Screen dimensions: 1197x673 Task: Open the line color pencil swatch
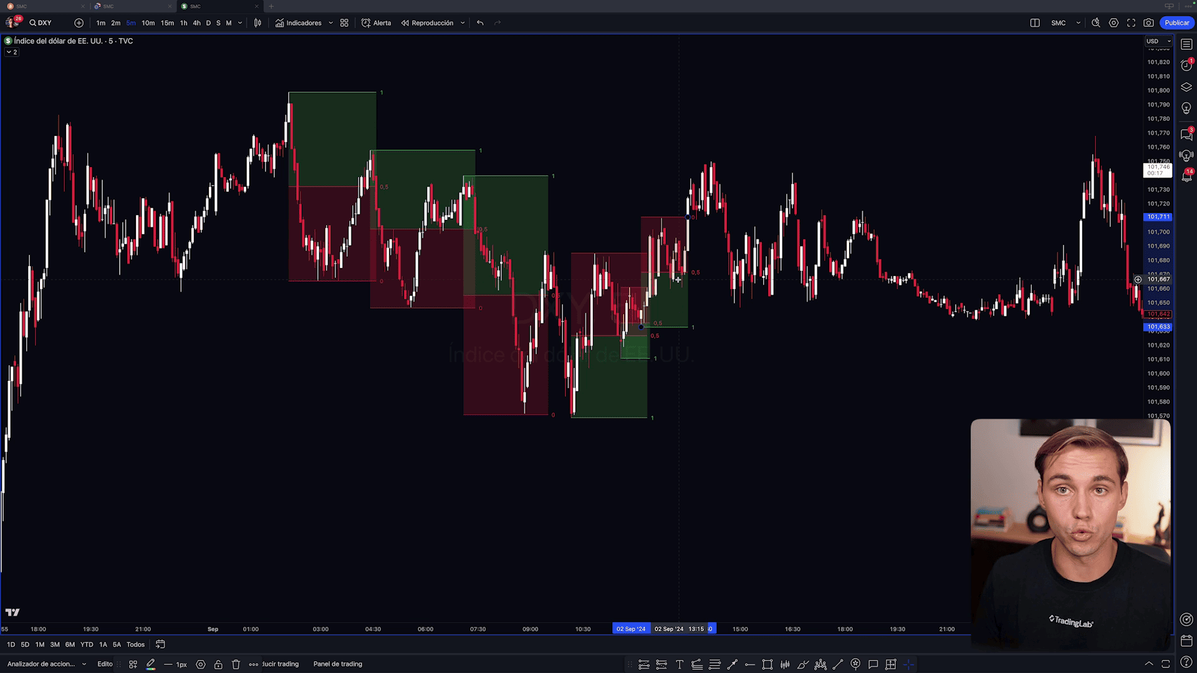pos(151,664)
